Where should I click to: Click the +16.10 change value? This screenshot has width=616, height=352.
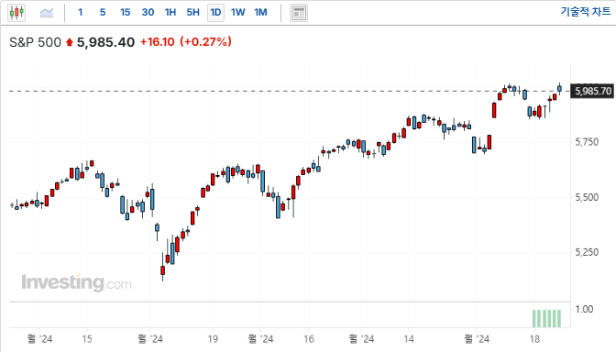157,42
